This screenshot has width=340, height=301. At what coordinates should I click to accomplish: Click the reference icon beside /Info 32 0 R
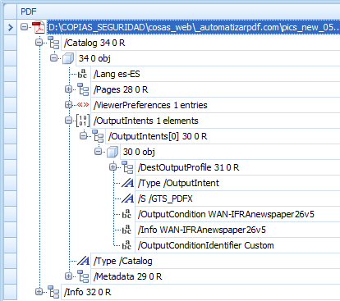pyautogui.click(x=53, y=292)
